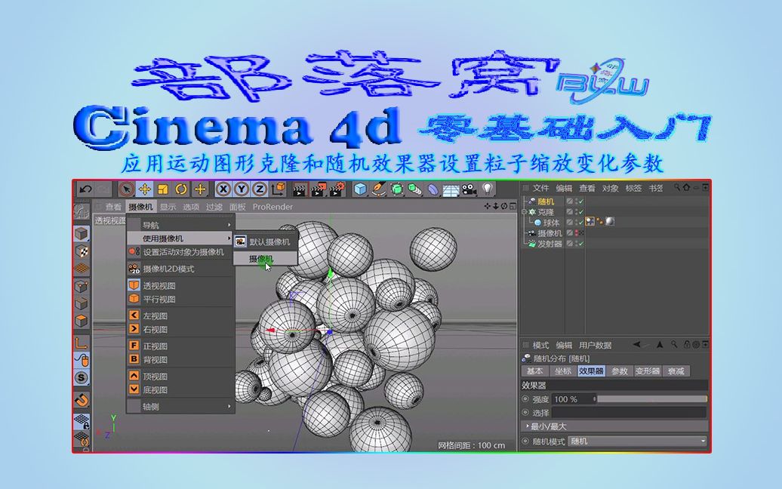Toggle the 克隆 enable checkmark
Image resolution: width=782 pixels, height=489 pixels.
[x=581, y=212]
